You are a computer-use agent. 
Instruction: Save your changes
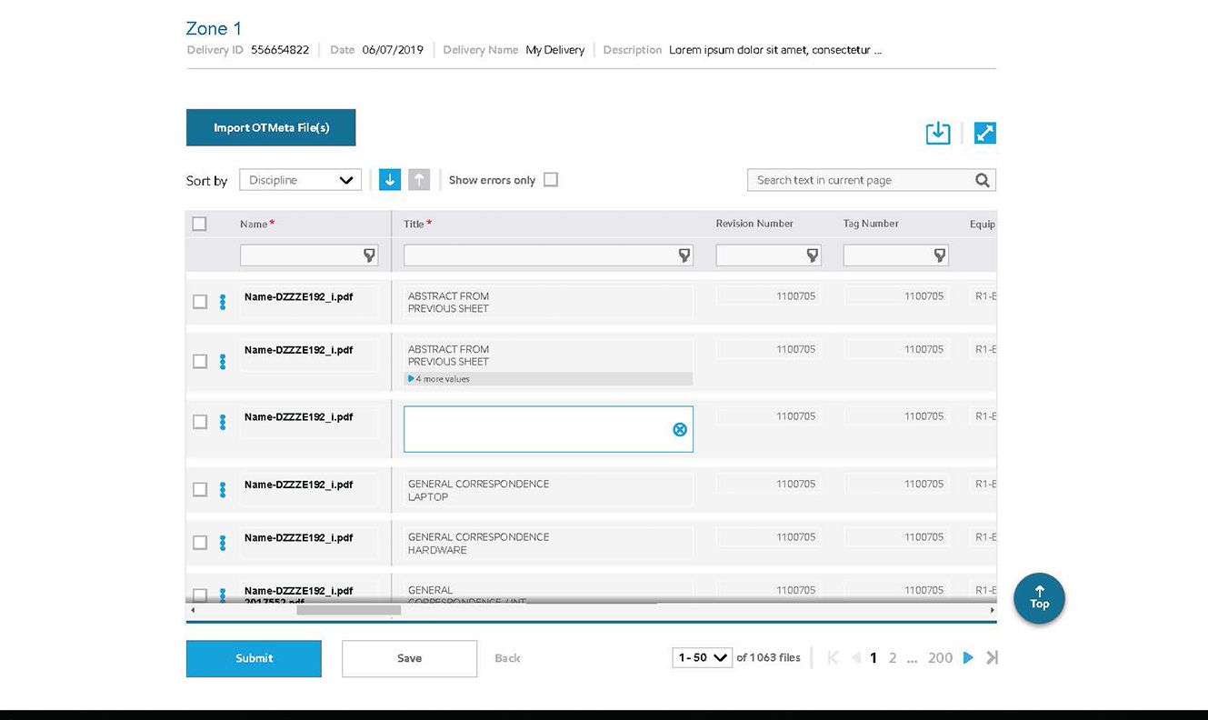pyautogui.click(x=409, y=657)
